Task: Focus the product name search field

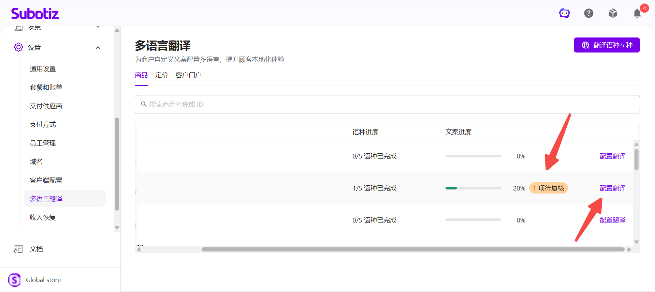Action: 387,104
